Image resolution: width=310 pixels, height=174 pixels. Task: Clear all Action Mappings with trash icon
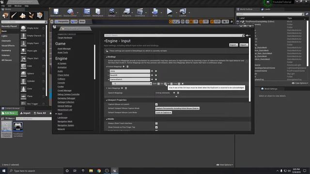[x=127, y=67]
